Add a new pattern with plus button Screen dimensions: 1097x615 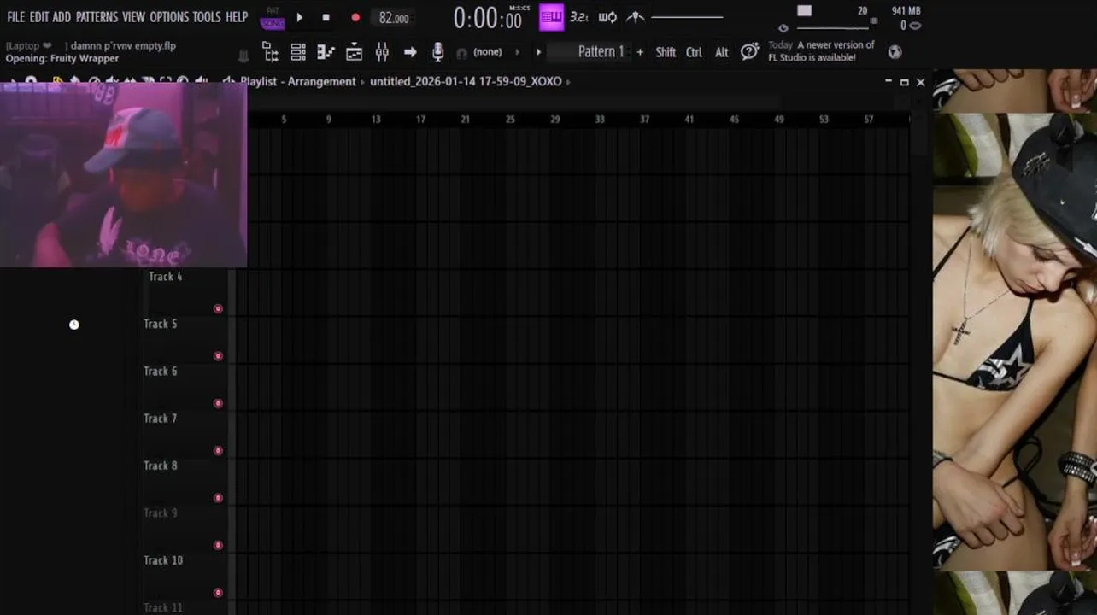pos(640,52)
